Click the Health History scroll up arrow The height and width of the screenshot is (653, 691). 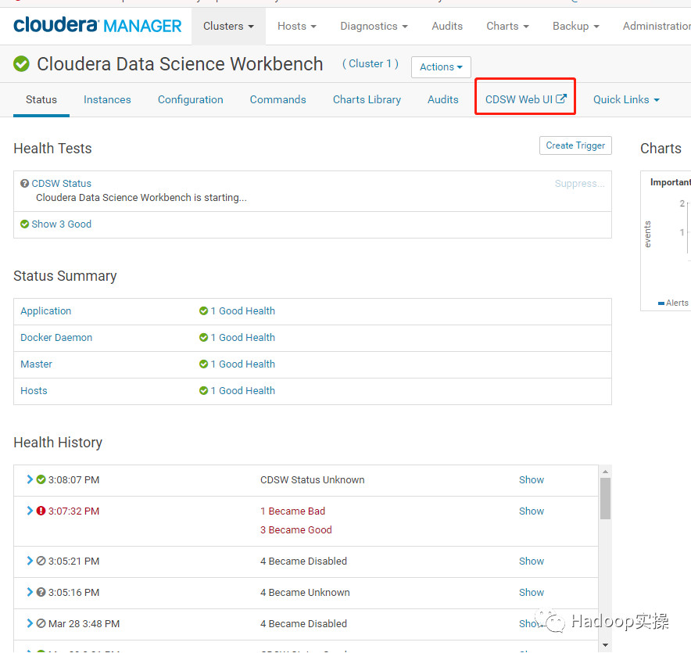click(605, 472)
